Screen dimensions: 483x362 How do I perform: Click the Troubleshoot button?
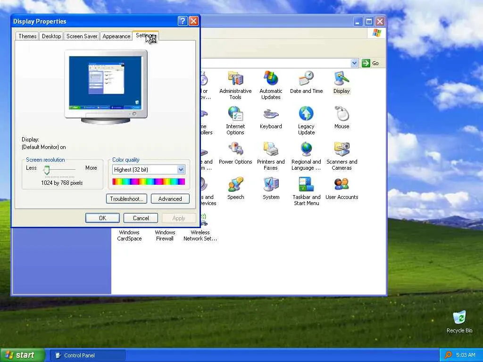[126, 199]
